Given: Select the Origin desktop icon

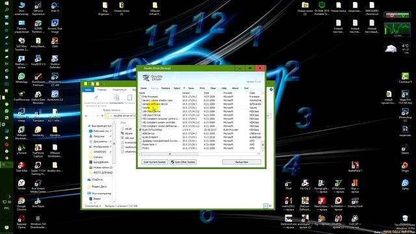Looking at the screenshot, I should pos(405,167).
